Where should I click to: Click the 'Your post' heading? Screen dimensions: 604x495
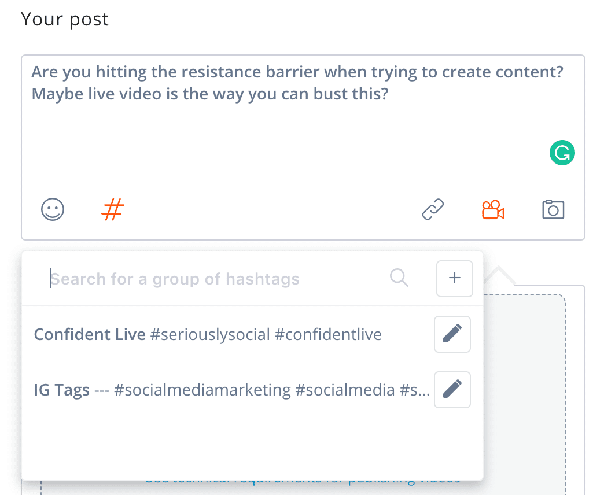pos(65,20)
